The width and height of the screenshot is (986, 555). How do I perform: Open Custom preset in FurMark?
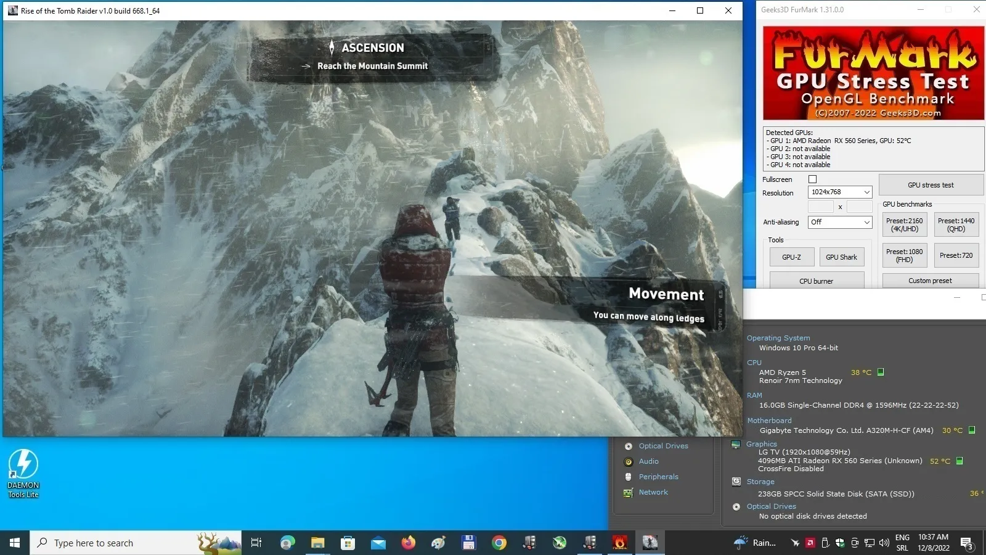tap(931, 281)
